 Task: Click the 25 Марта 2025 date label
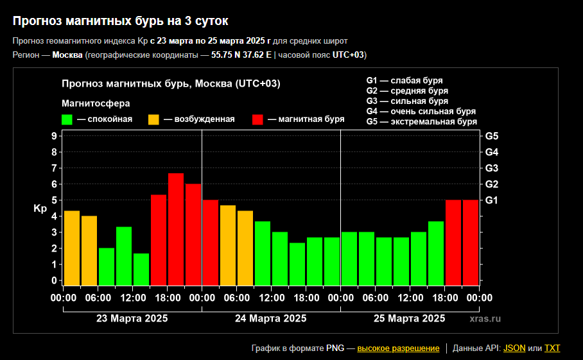point(409,318)
